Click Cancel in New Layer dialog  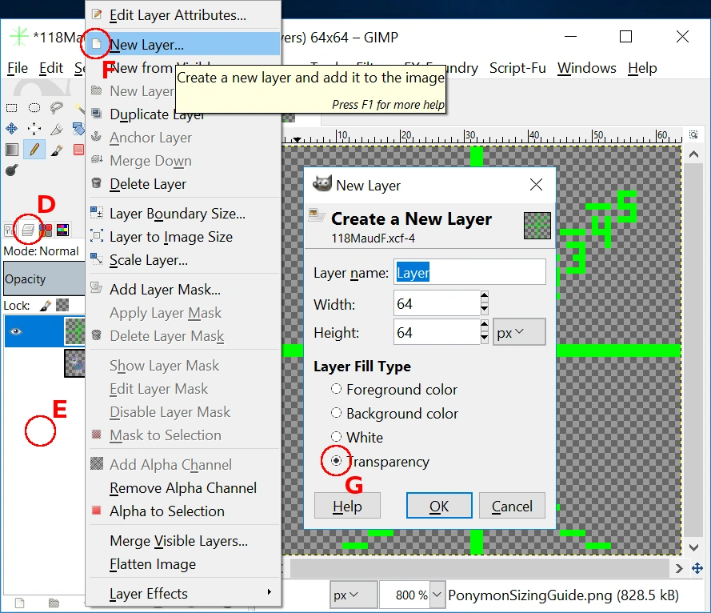click(512, 506)
